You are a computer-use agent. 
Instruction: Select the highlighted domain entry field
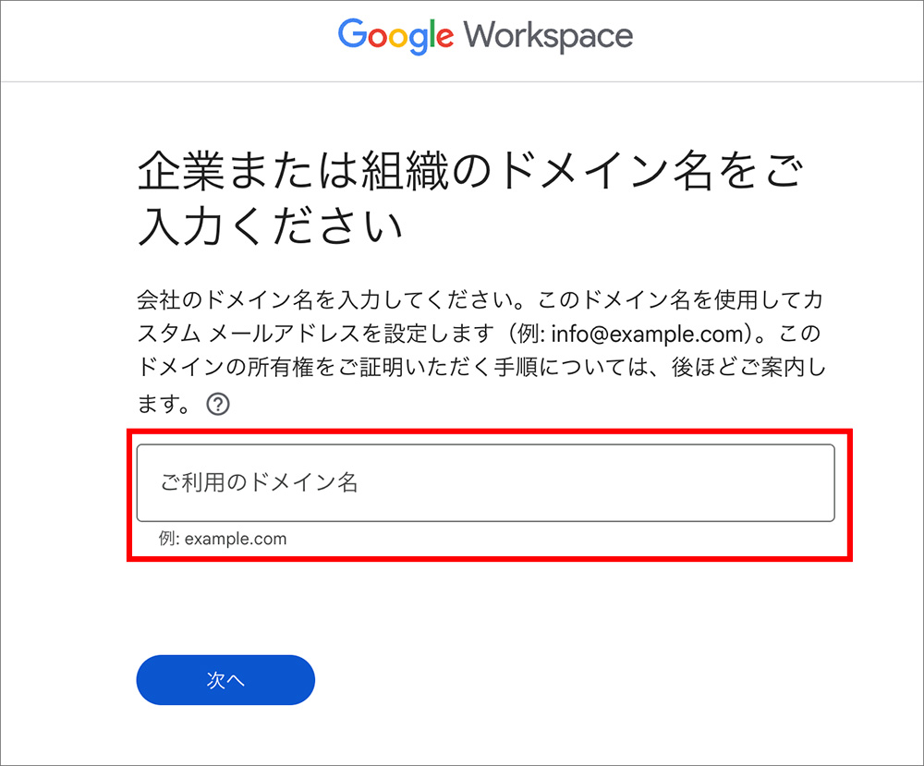pyautogui.click(x=485, y=482)
